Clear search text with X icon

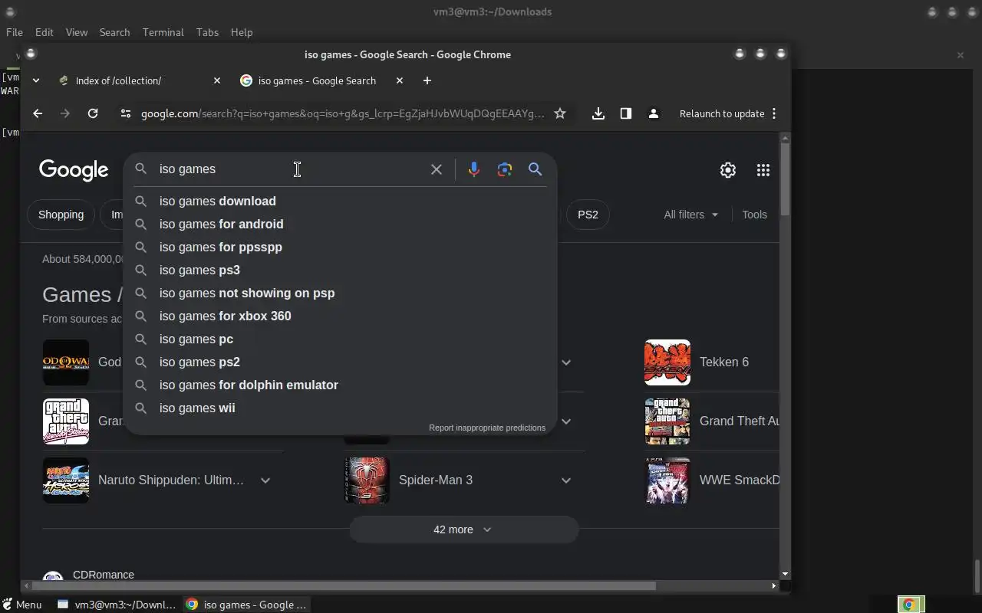437,169
